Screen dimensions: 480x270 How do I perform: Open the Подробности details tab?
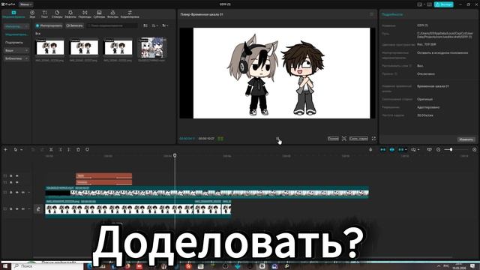point(391,14)
